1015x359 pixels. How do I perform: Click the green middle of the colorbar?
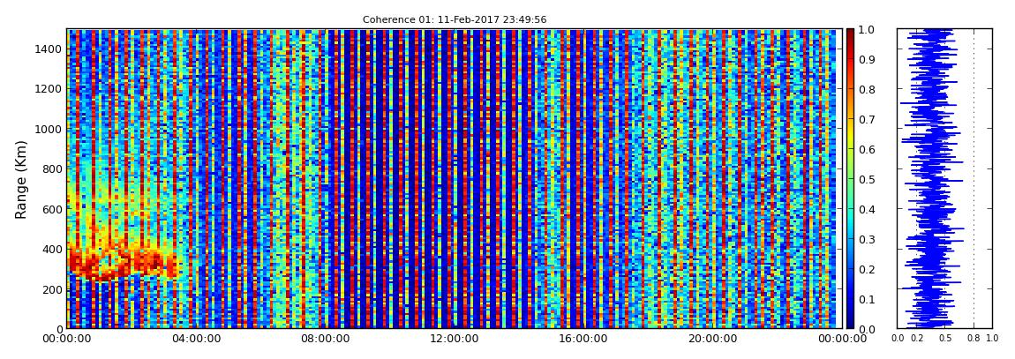(851, 179)
